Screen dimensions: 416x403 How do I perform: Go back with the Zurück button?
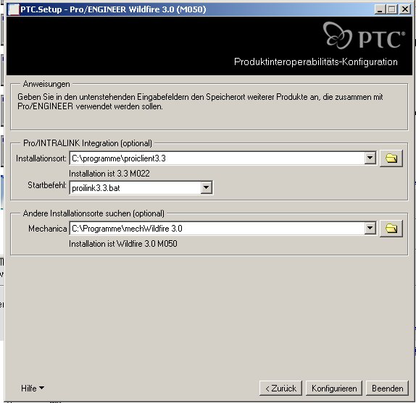tap(280, 389)
